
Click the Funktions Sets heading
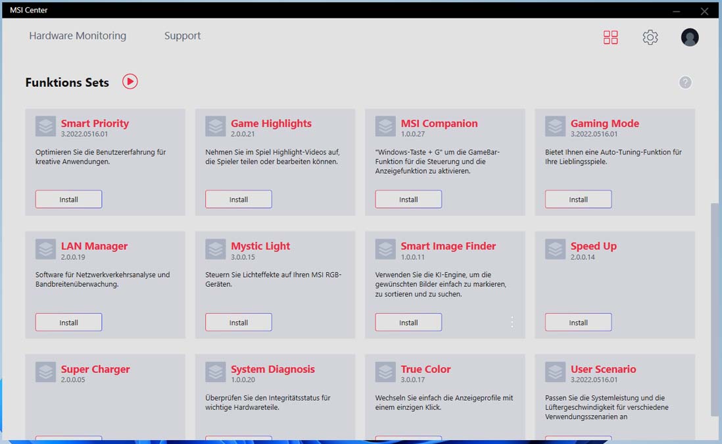click(67, 82)
